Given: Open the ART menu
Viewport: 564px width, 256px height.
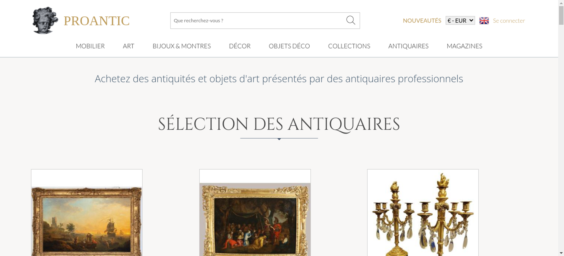Looking at the screenshot, I should (129, 46).
